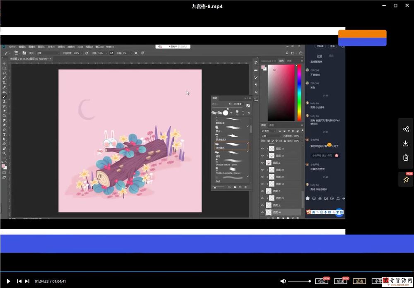Play the video with the play button

click(x=8, y=281)
